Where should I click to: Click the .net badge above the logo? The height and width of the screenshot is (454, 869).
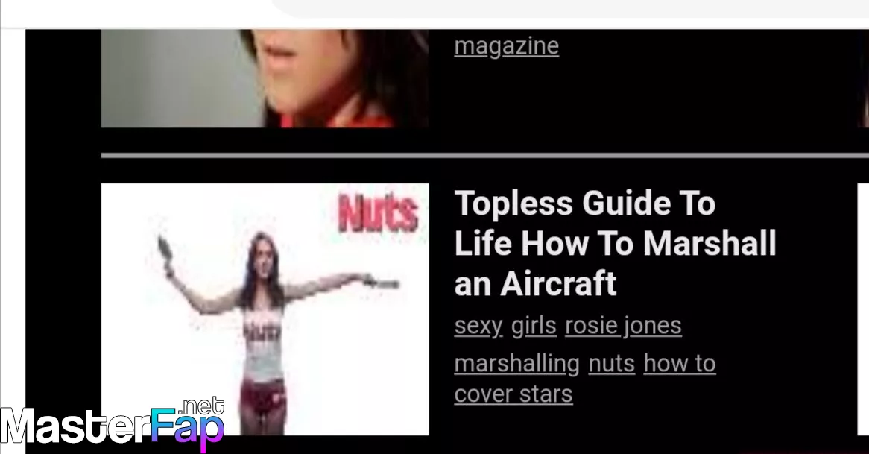(x=202, y=406)
